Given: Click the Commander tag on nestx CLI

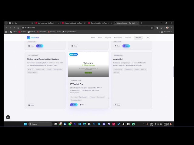Looking at the screenshot, I should [128, 69].
